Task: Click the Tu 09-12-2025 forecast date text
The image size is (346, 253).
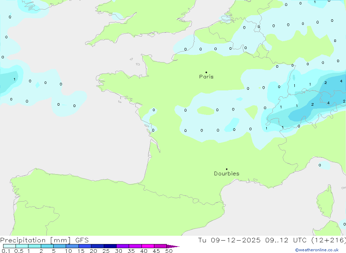Action: pos(229,240)
